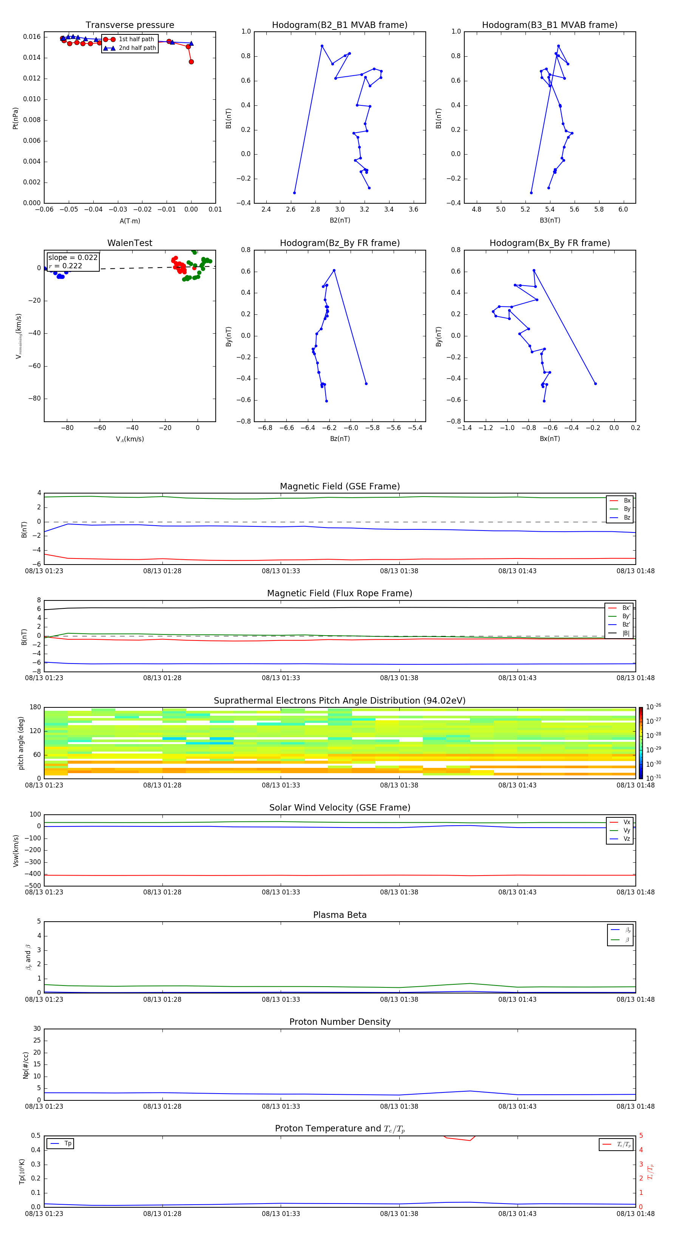Click the 'Hodogram(B3_B1 MVAB frame)' title

pyautogui.click(x=550, y=25)
